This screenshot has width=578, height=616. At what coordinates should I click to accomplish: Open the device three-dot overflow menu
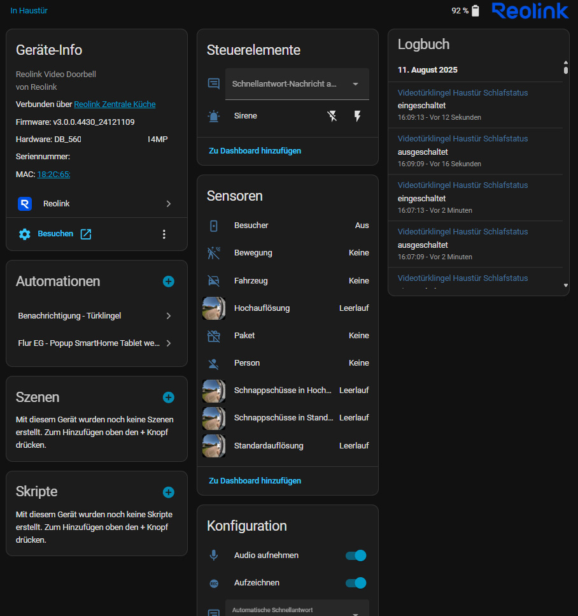pyautogui.click(x=164, y=234)
